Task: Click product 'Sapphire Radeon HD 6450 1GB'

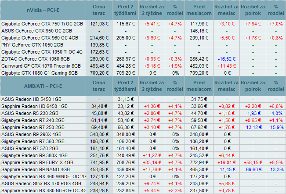Action: click(x=34, y=106)
